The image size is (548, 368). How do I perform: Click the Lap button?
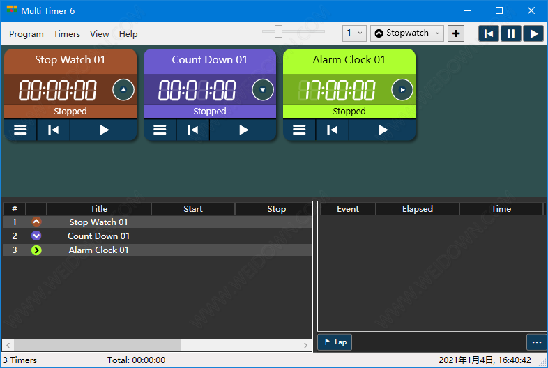[335, 342]
